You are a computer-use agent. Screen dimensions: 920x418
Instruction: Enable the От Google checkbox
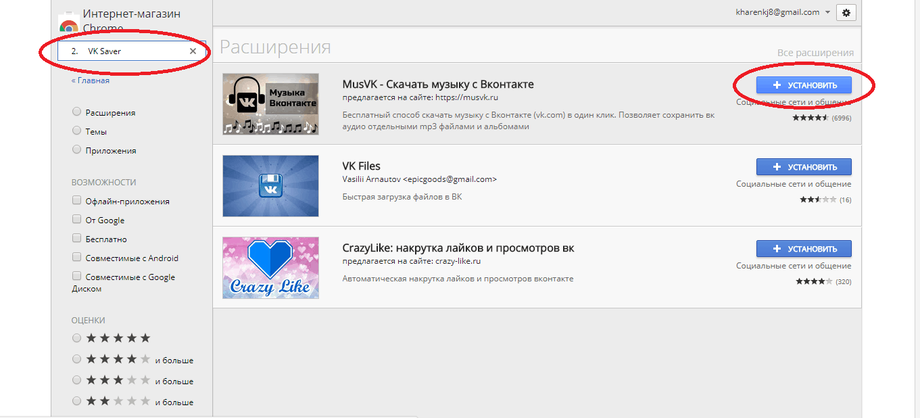(x=76, y=220)
